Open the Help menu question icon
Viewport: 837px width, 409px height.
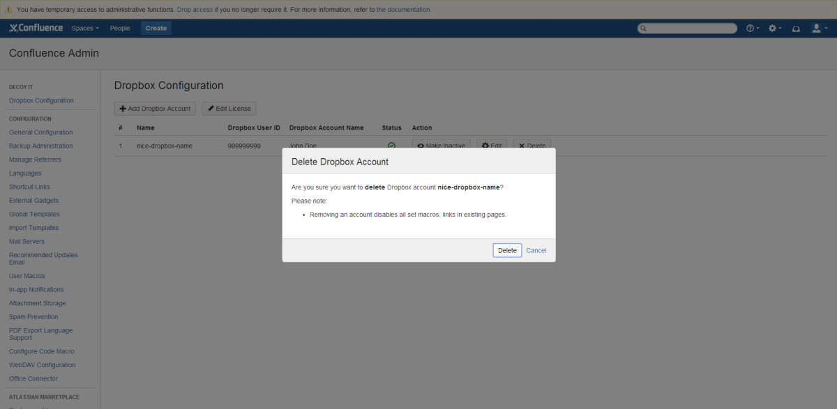(x=753, y=29)
